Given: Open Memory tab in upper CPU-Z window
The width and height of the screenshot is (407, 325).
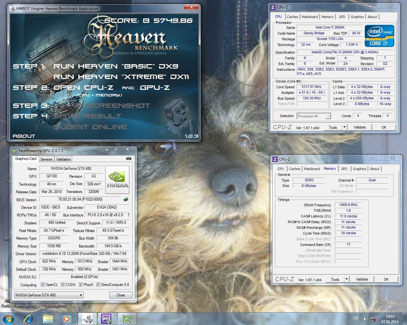Looking at the screenshot, I should 328,17.
